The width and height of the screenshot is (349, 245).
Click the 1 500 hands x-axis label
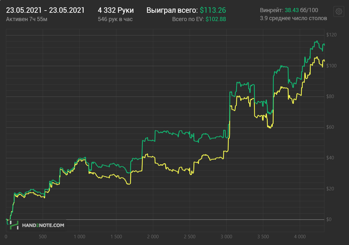(116, 237)
